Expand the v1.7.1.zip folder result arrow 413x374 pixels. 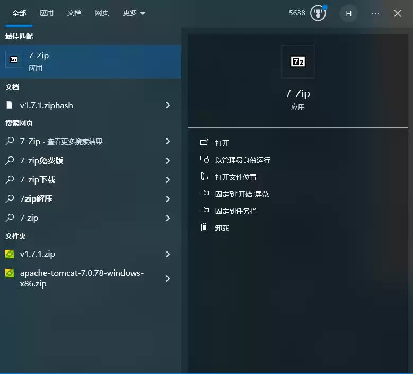168,254
